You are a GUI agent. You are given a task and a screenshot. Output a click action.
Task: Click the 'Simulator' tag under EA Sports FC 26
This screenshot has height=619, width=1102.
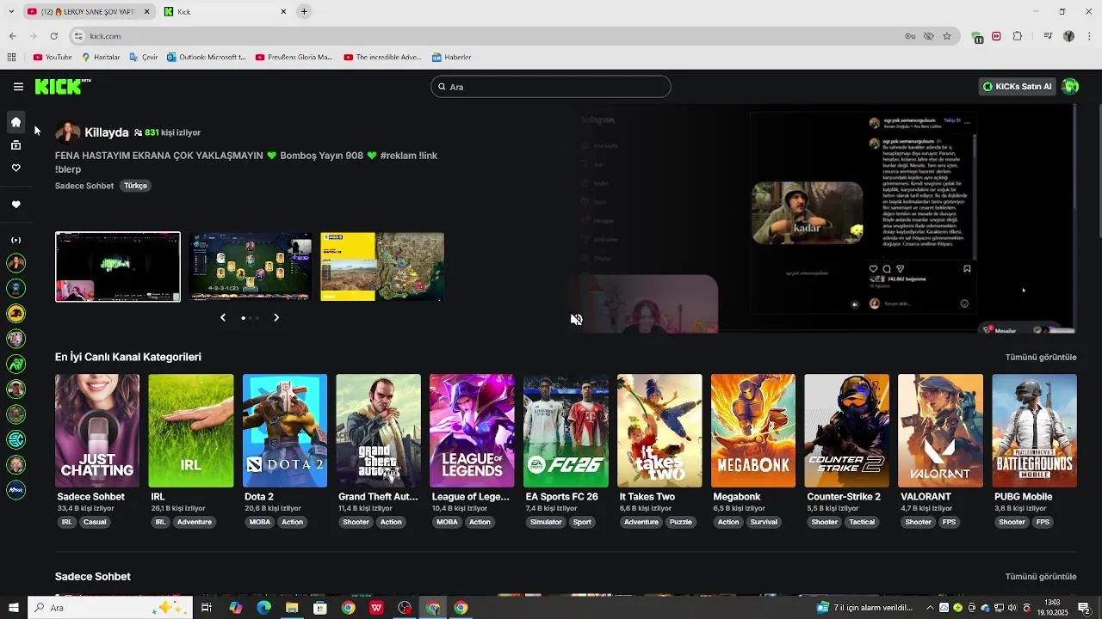tap(546, 522)
